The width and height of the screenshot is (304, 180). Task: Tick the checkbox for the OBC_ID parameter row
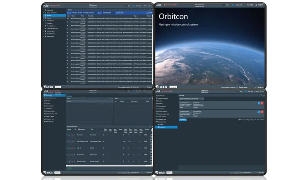point(67,148)
